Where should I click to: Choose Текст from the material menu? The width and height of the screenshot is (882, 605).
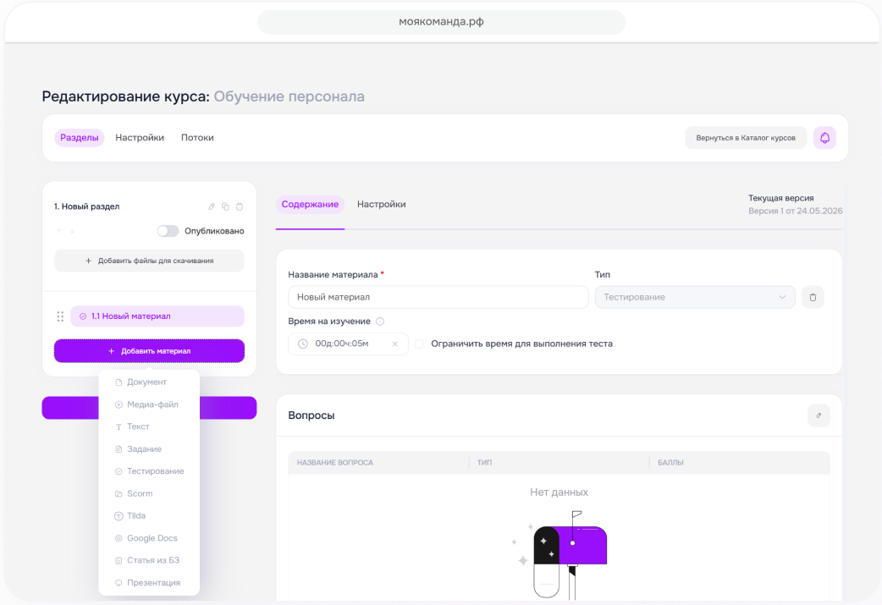149,426
